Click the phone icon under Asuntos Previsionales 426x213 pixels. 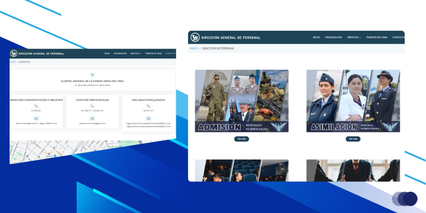[93, 106]
